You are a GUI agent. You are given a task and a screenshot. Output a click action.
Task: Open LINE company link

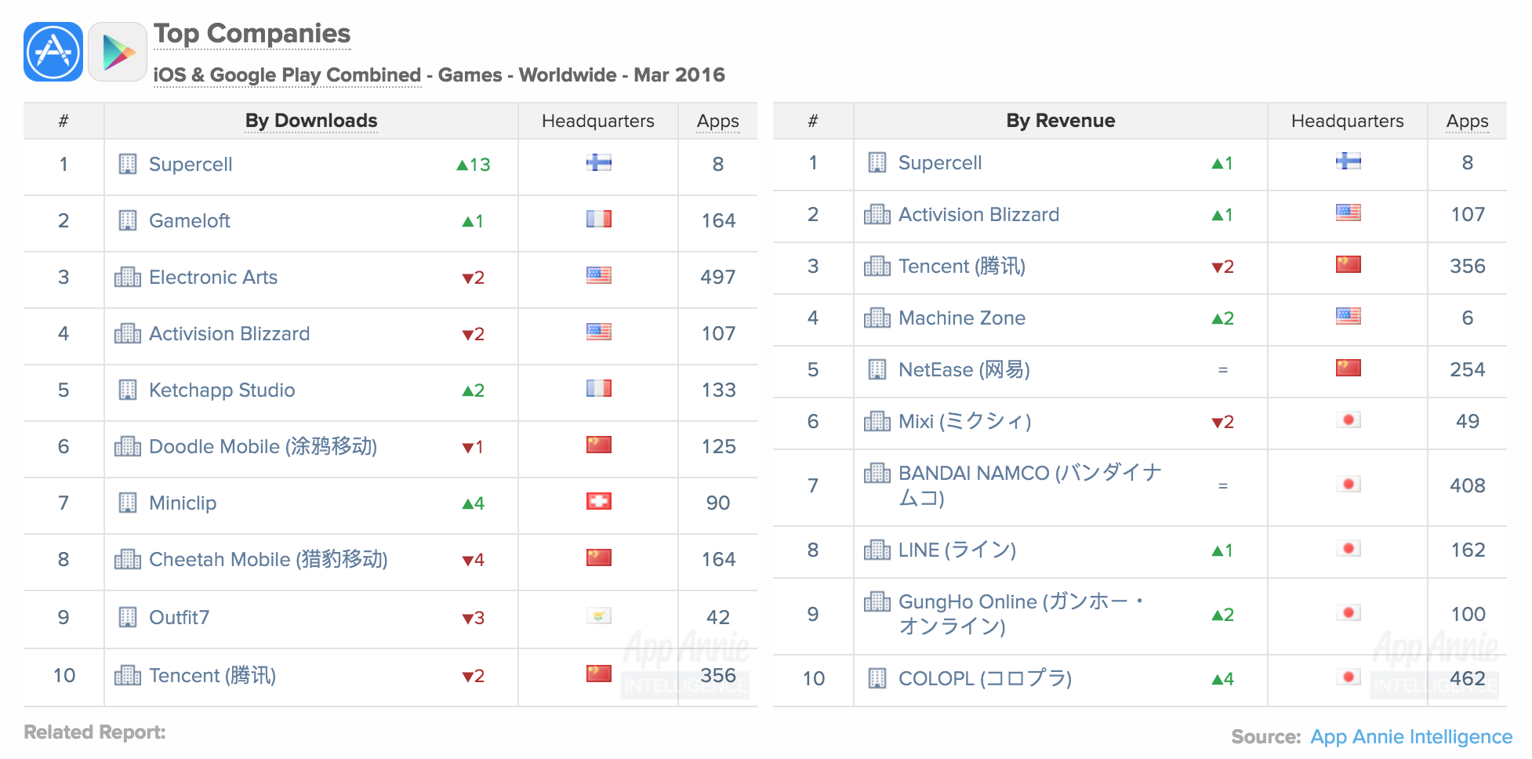pos(957,550)
